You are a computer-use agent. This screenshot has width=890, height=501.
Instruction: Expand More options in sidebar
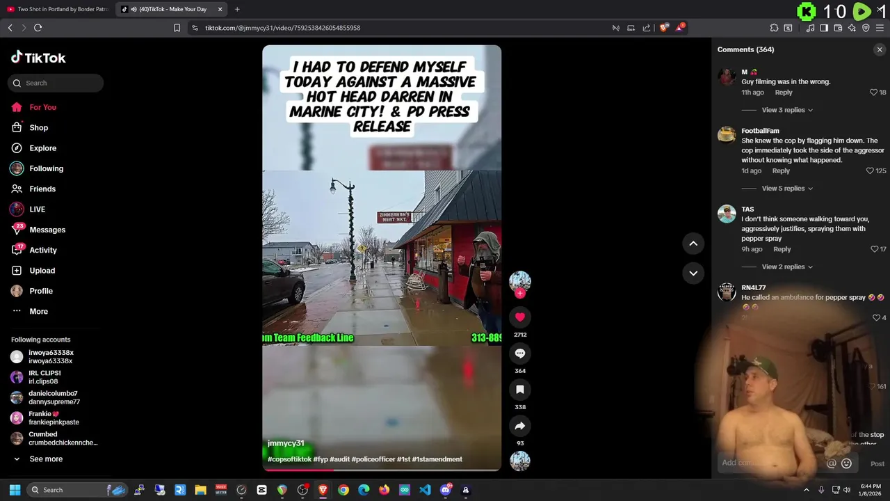tap(39, 311)
